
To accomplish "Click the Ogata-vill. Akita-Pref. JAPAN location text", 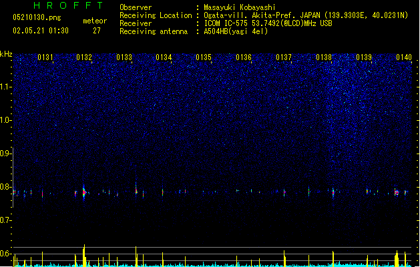I will coord(306,15).
